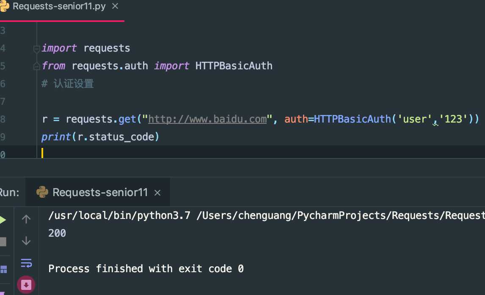Screen dimensions: 485x295
Task: Click the 200 output in console
Action: tap(57, 233)
